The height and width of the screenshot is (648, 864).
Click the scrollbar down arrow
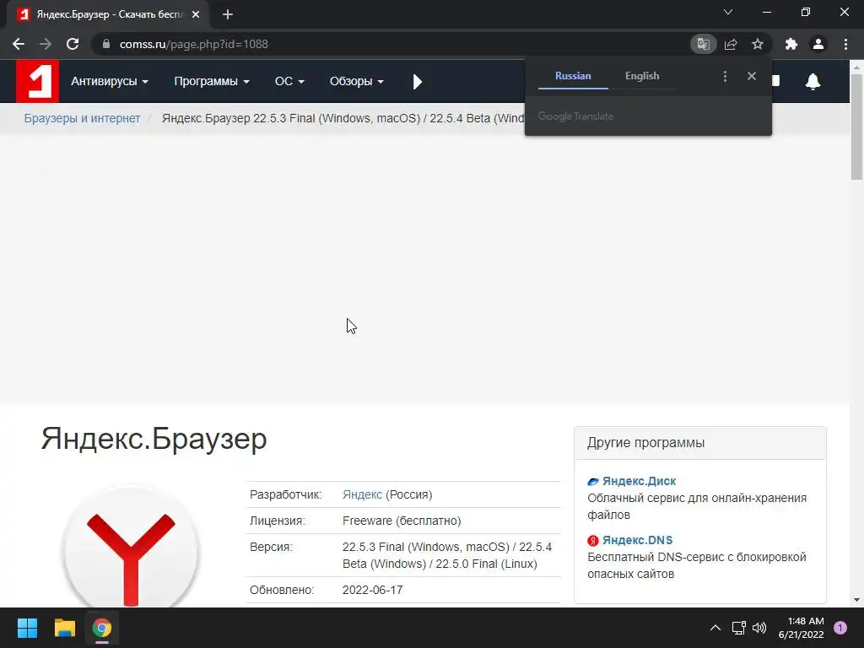click(856, 600)
